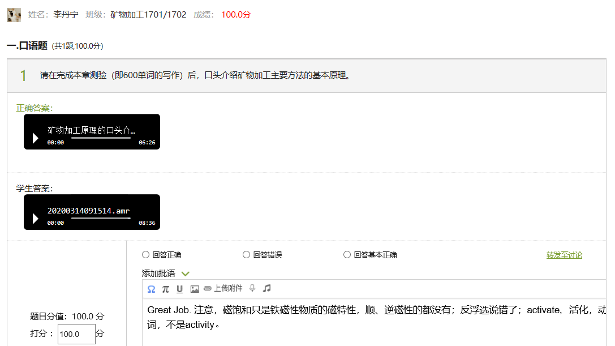Collapse the 添加批语 section arrow
The image size is (615, 346).
185,274
